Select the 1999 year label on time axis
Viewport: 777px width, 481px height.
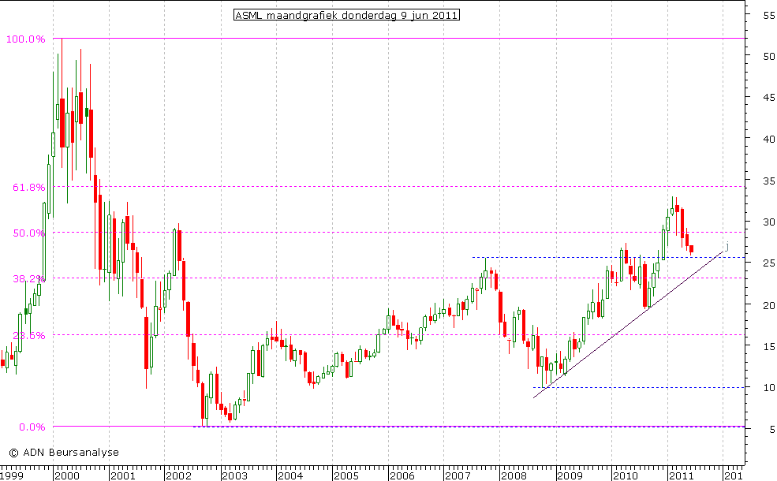click(x=12, y=475)
